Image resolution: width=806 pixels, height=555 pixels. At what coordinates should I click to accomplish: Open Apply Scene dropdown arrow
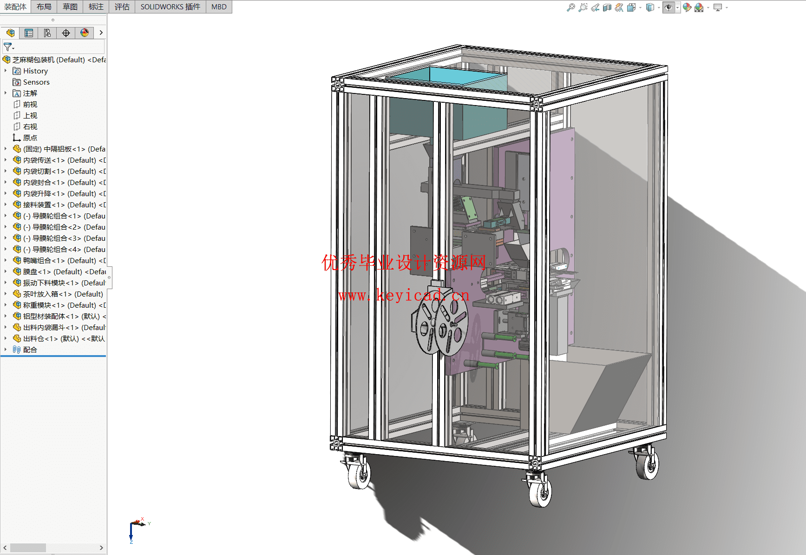click(708, 7)
